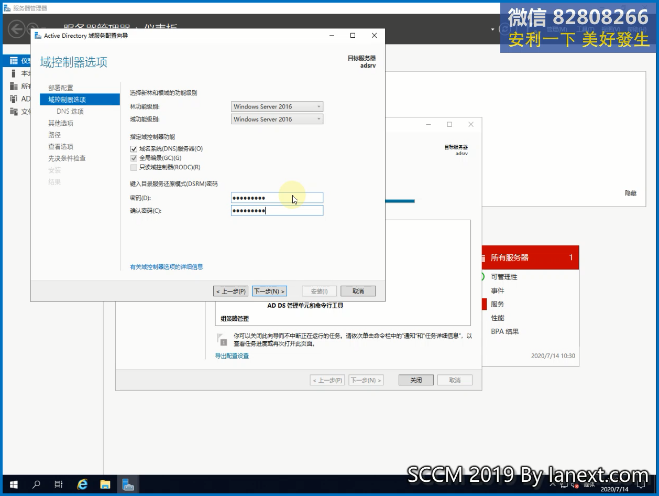Viewport: 659px width, 496px height.
Task: Click 关闭 in the add roles wizard
Action: click(416, 380)
